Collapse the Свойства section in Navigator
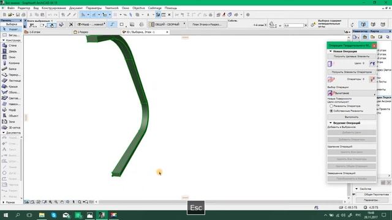This screenshot has height=220, width=392. click(356, 189)
